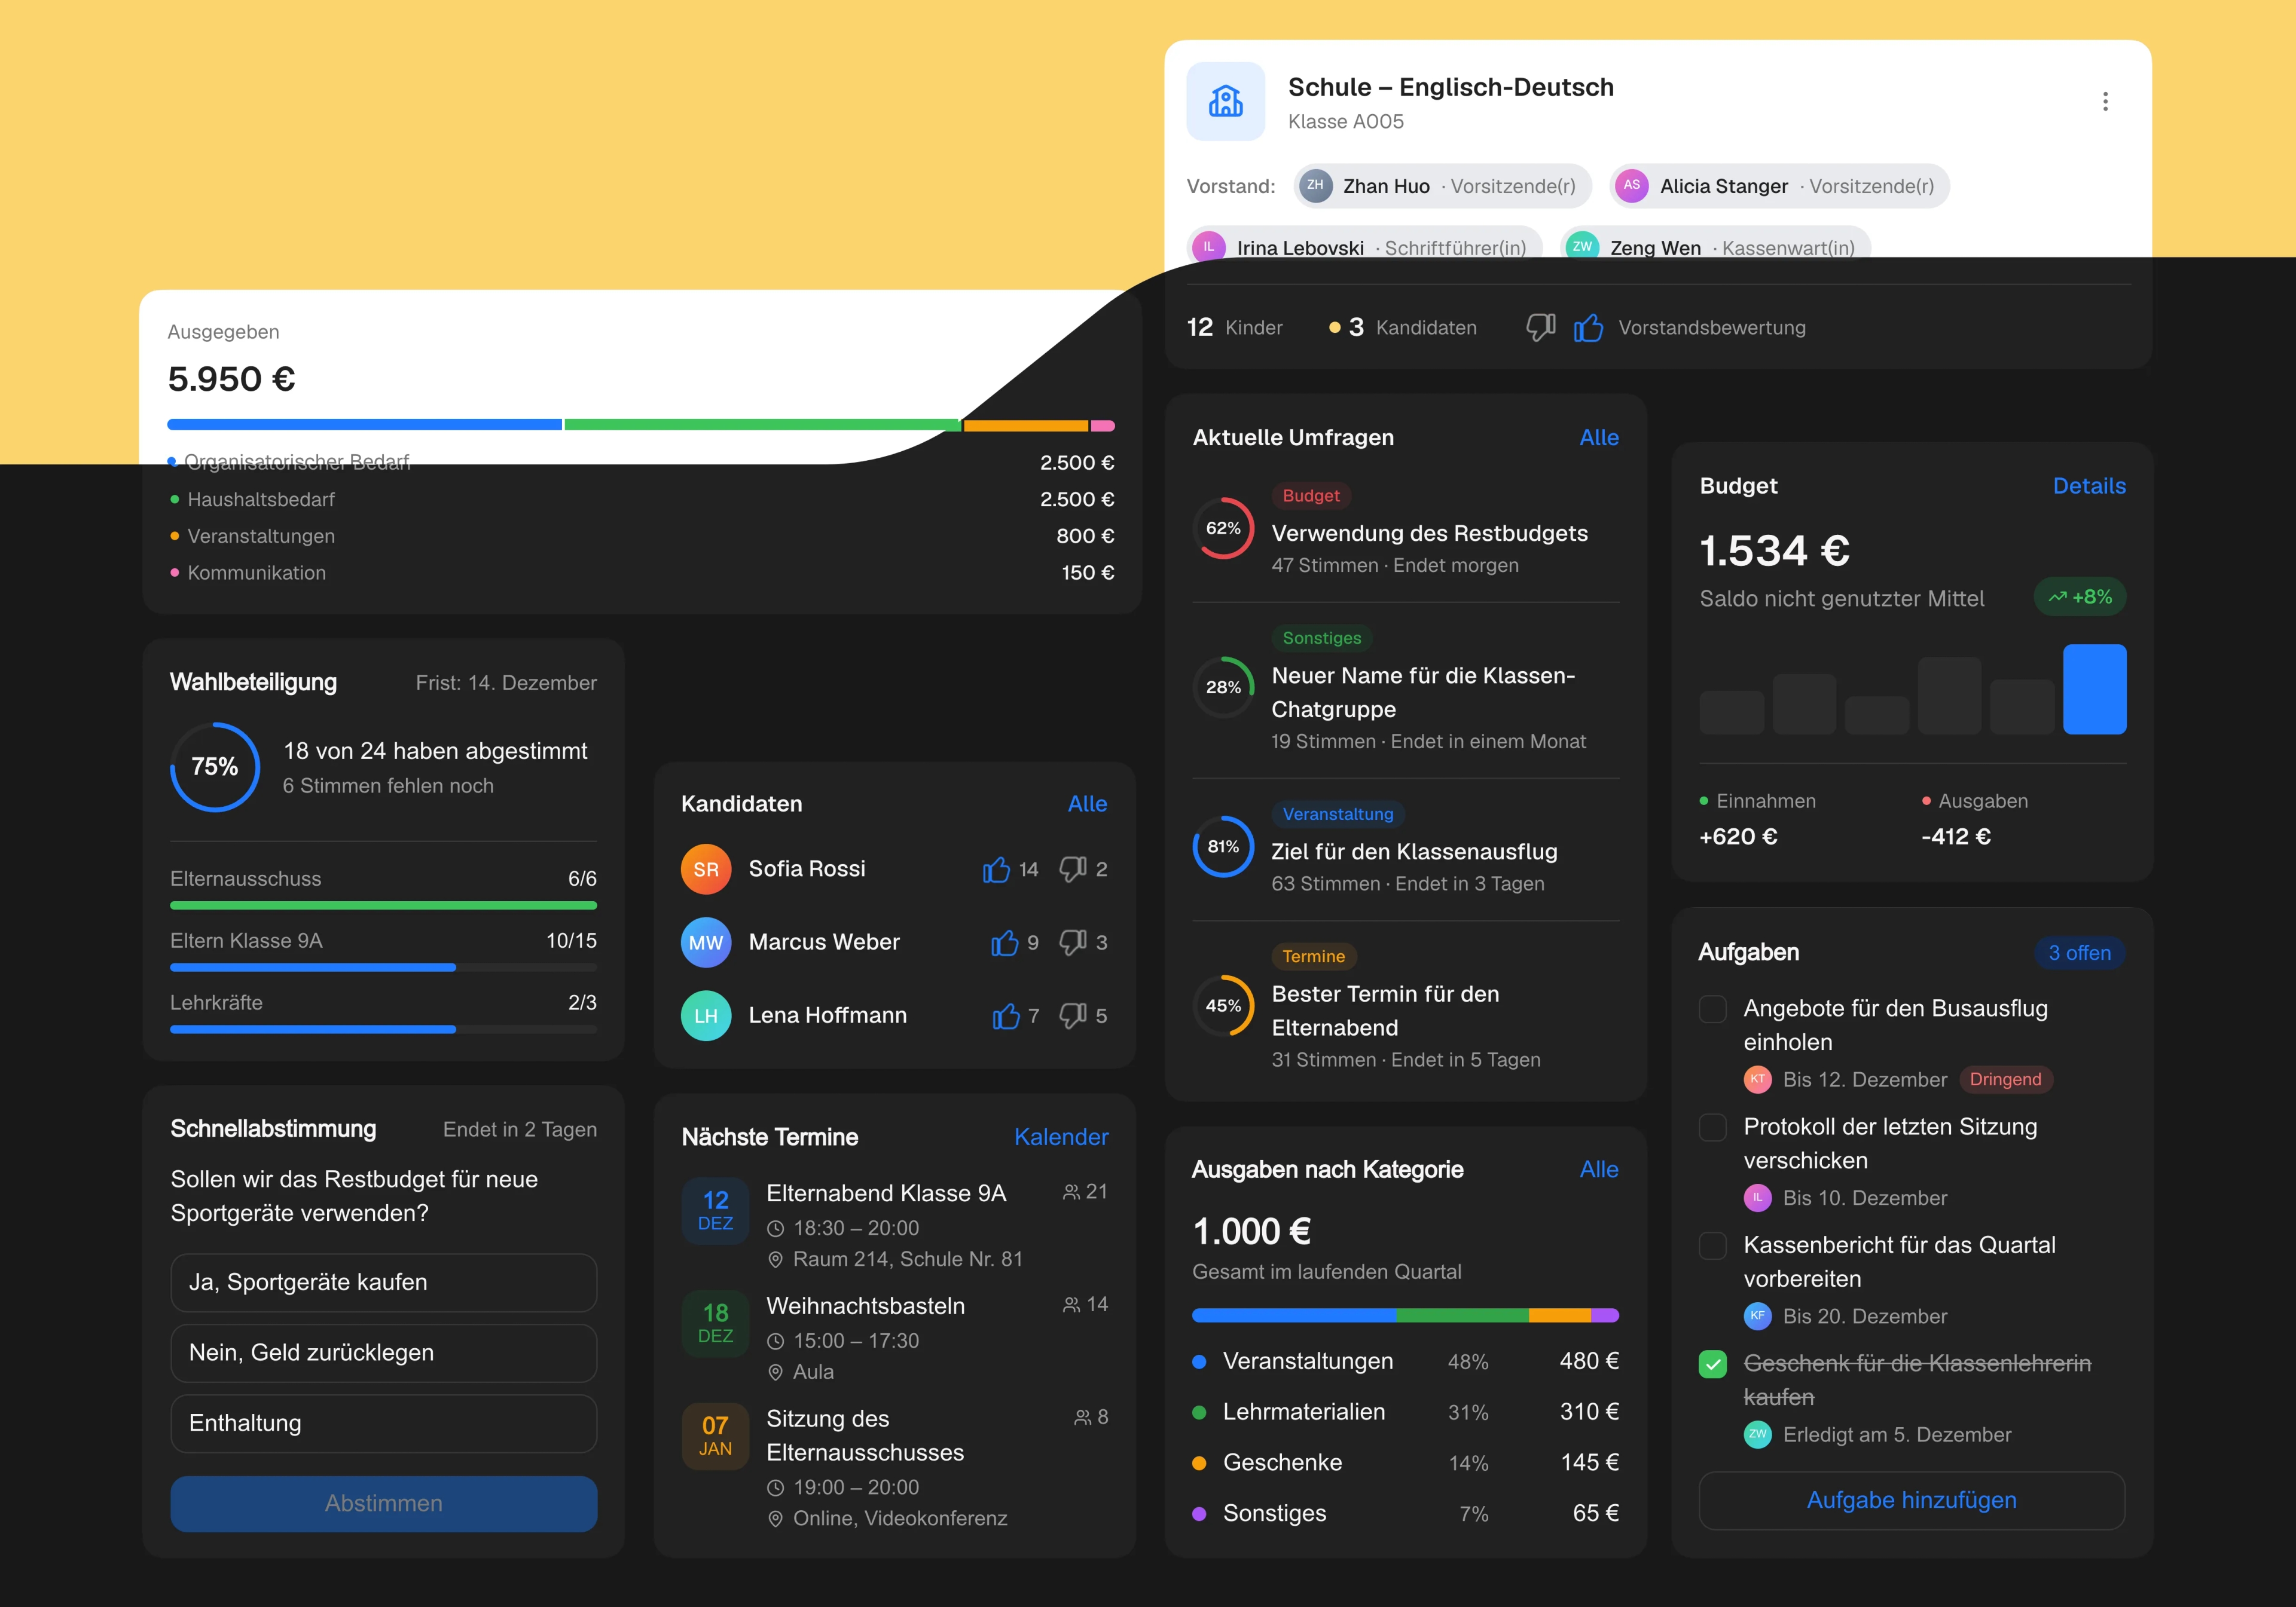Select option Nein, Geld zurücklegen
The image size is (2296, 1607).
384,1353
